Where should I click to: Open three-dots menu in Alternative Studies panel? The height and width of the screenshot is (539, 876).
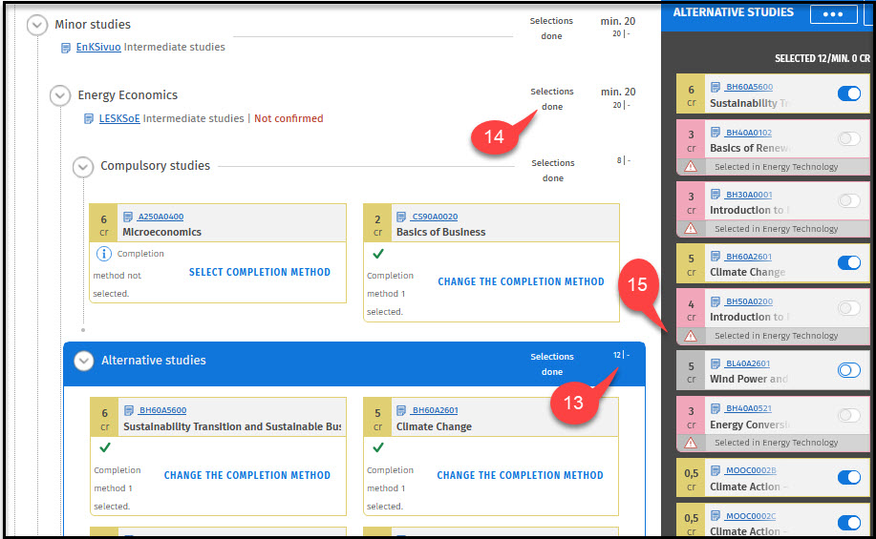pyautogui.click(x=833, y=14)
